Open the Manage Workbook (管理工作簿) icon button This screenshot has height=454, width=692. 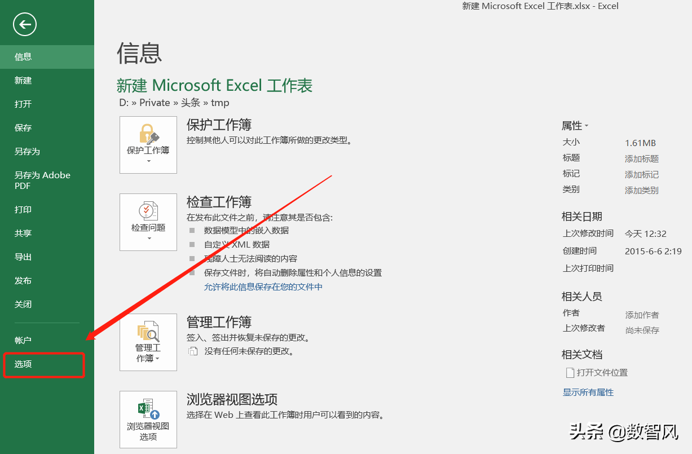tap(148, 342)
